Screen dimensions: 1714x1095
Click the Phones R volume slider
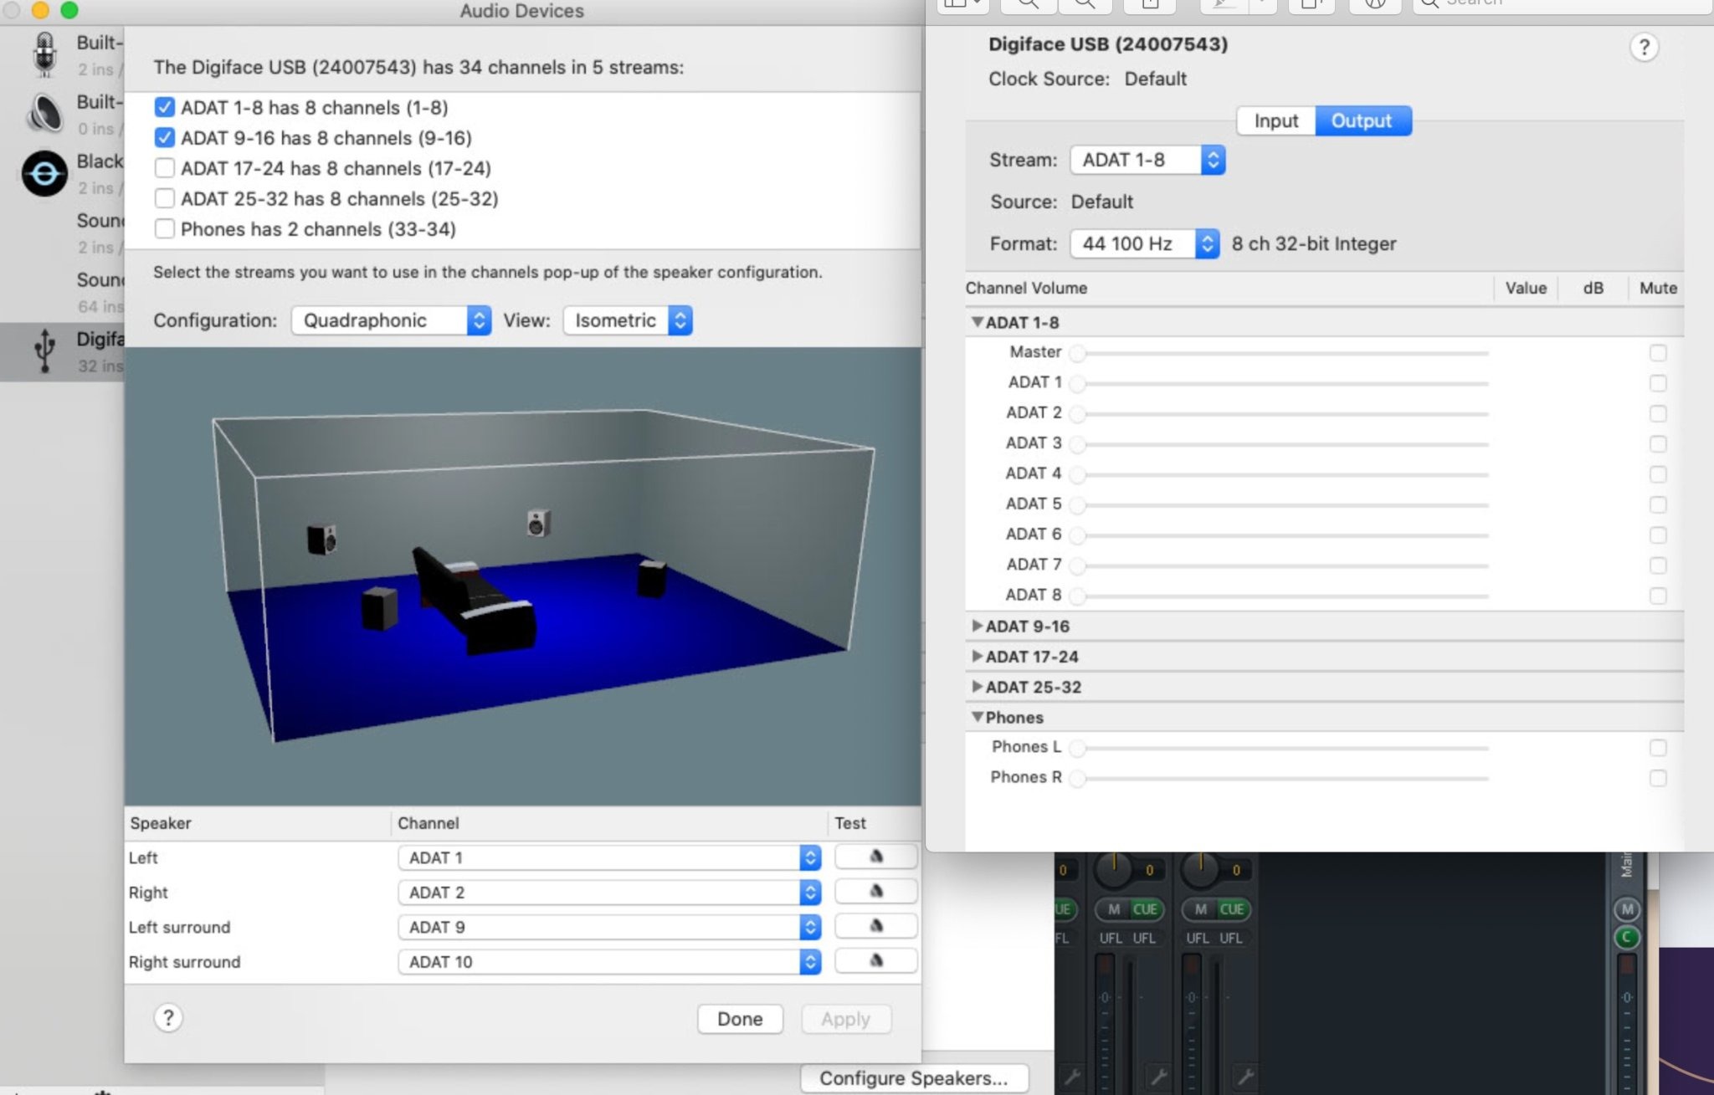click(x=1280, y=778)
